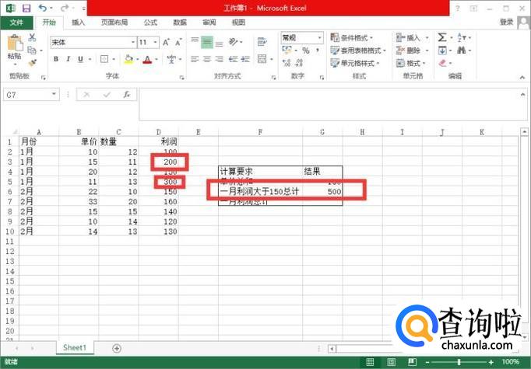531x369 pixels.
Task: Open the fill color dropdown arrow
Action: (x=138, y=59)
